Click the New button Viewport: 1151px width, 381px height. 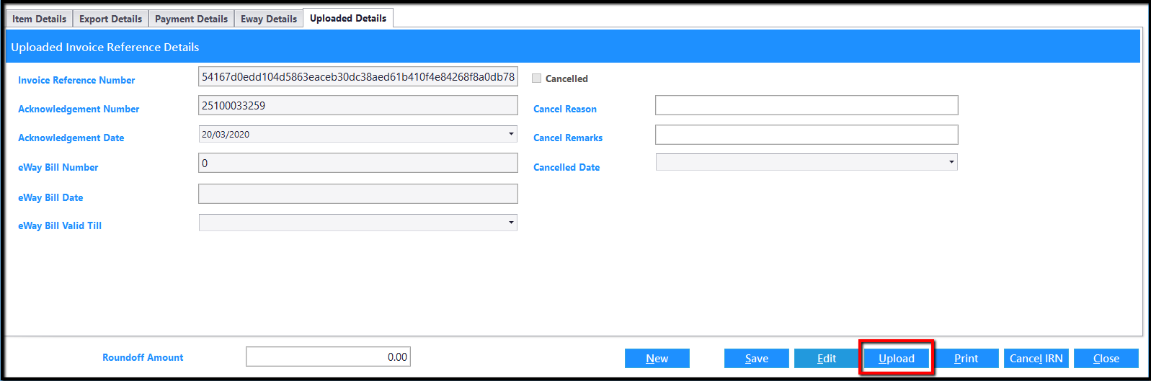(657, 358)
